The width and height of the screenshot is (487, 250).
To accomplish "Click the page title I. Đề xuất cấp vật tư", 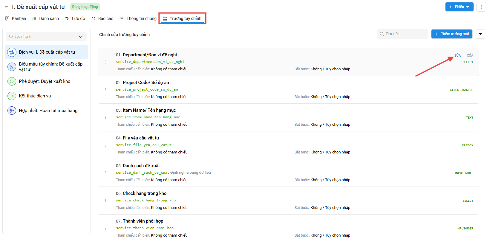I will 39,7.
